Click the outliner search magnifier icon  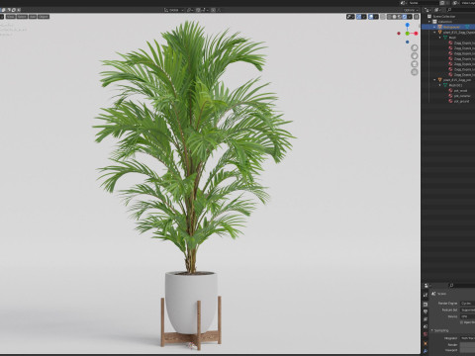(x=449, y=10)
